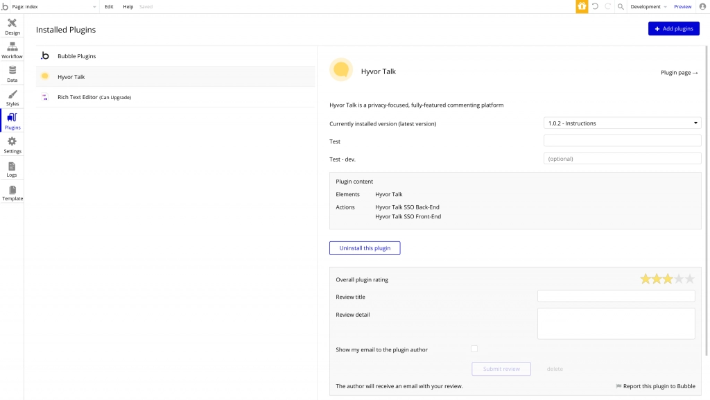
Task: Click the redo arrow icon
Action: [607, 6]
